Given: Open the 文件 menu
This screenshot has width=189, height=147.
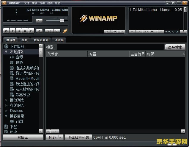Looking at the screenshot, I should pos(27,3).
